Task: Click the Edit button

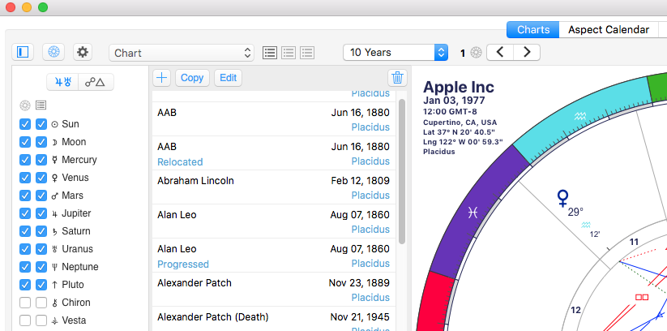Action: click(228, 78)
